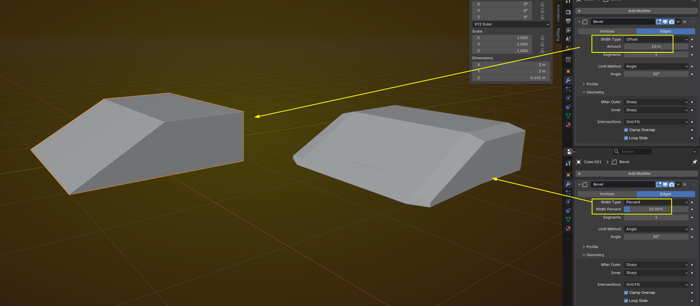
Task: Select Modifiers wrench tab in Offset bevel editor
Action: [x=568, y=80]
